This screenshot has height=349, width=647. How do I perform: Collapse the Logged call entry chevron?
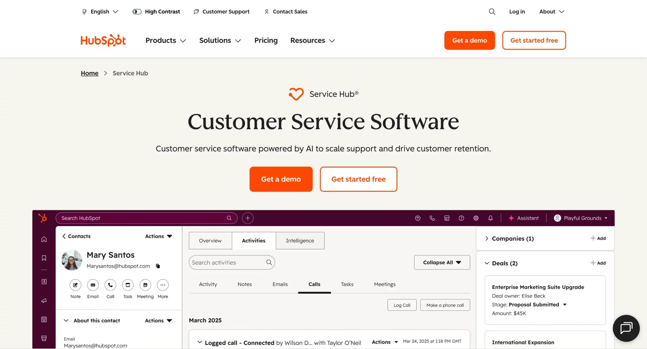200,342
